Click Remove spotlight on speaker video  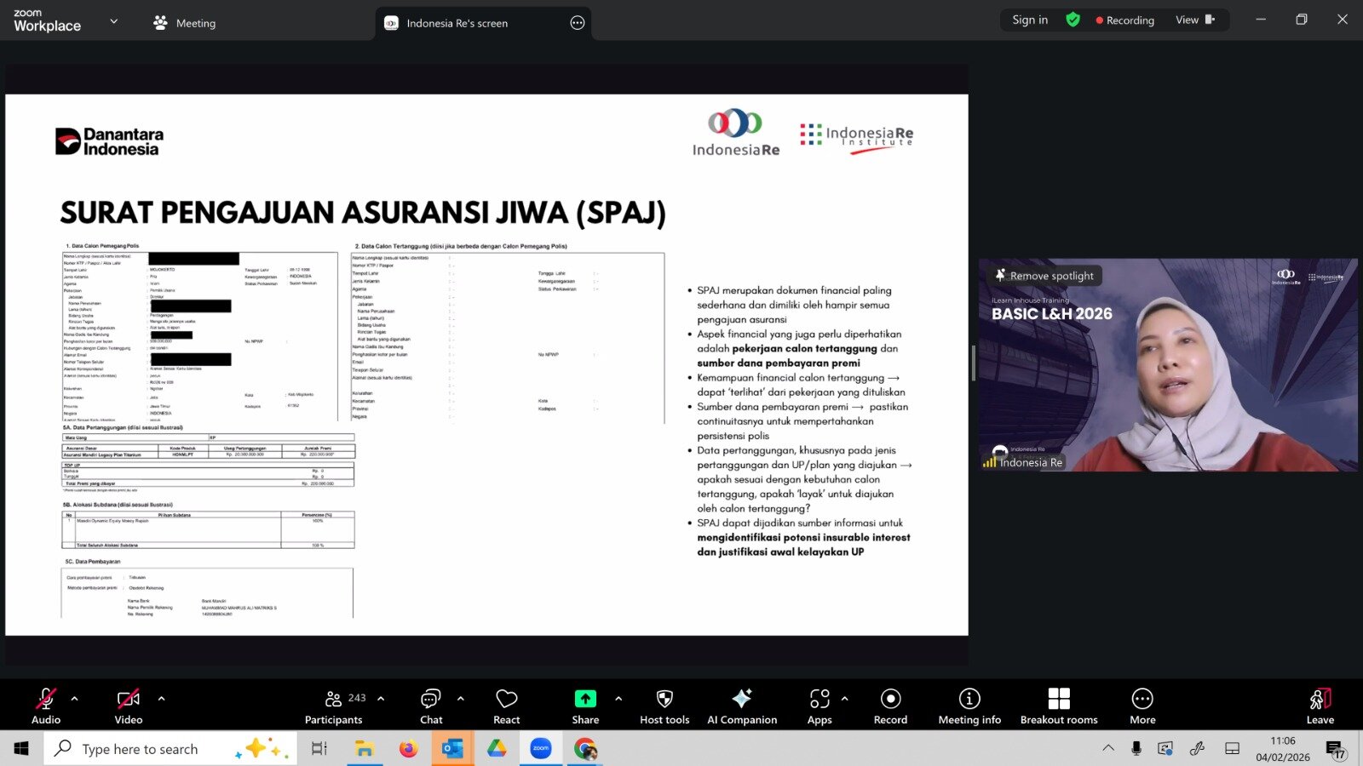1044,276
